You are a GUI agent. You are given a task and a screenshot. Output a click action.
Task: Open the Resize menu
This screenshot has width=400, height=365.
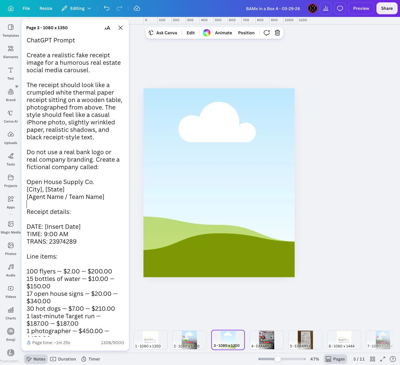pos(46,8)
